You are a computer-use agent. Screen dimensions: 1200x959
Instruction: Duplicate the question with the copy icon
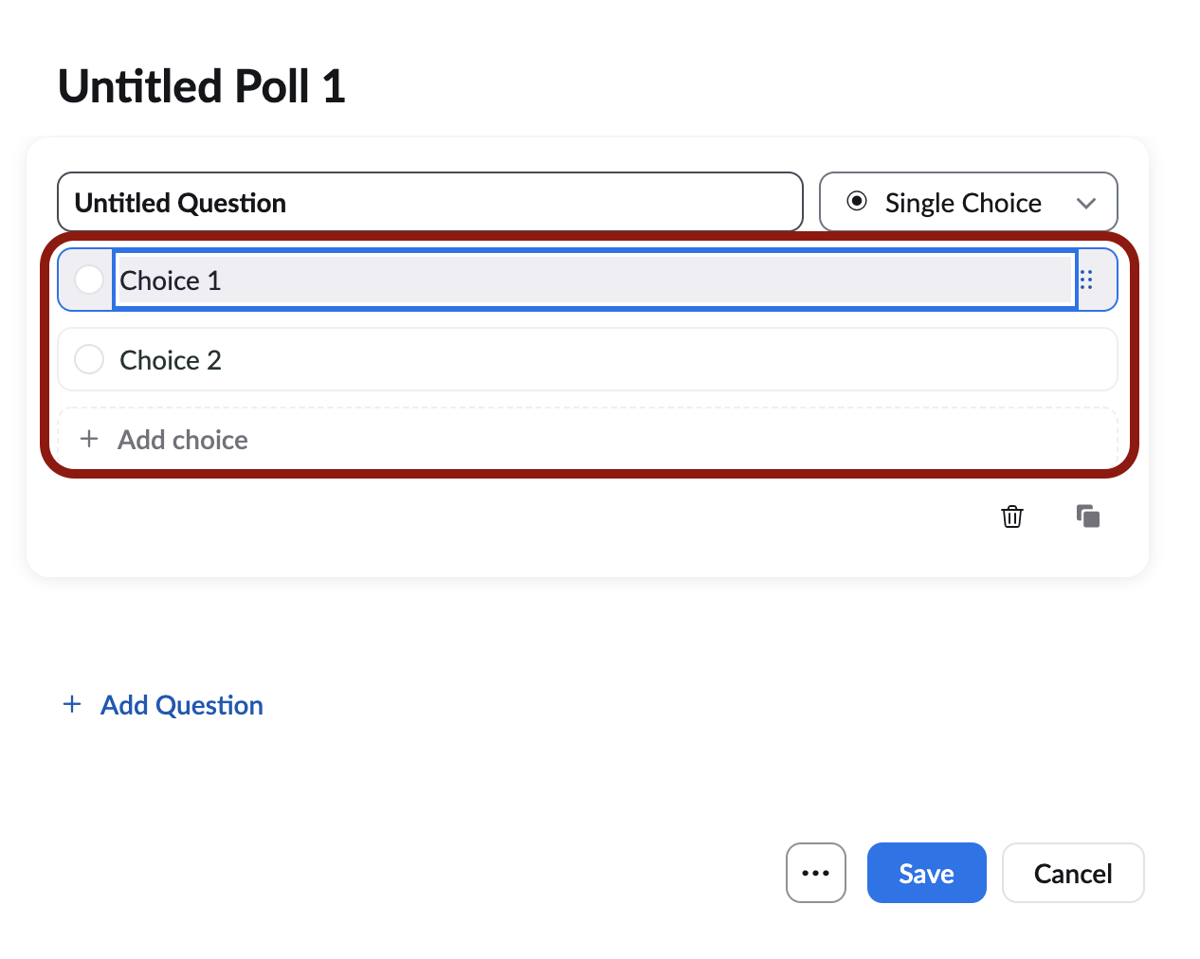[1088, 516]
